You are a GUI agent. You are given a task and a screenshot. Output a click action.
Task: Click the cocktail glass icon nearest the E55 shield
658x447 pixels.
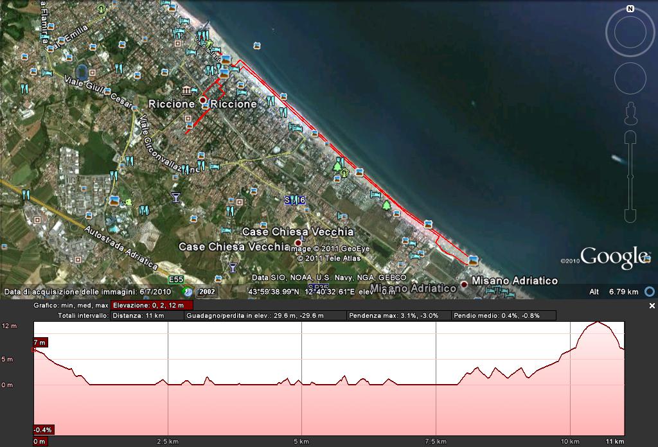[x=233, y=267]
